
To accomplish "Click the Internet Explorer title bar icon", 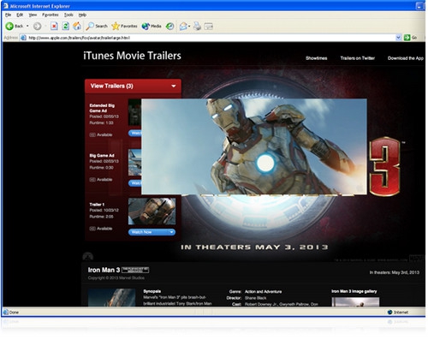I will click(x=5, y=6).
